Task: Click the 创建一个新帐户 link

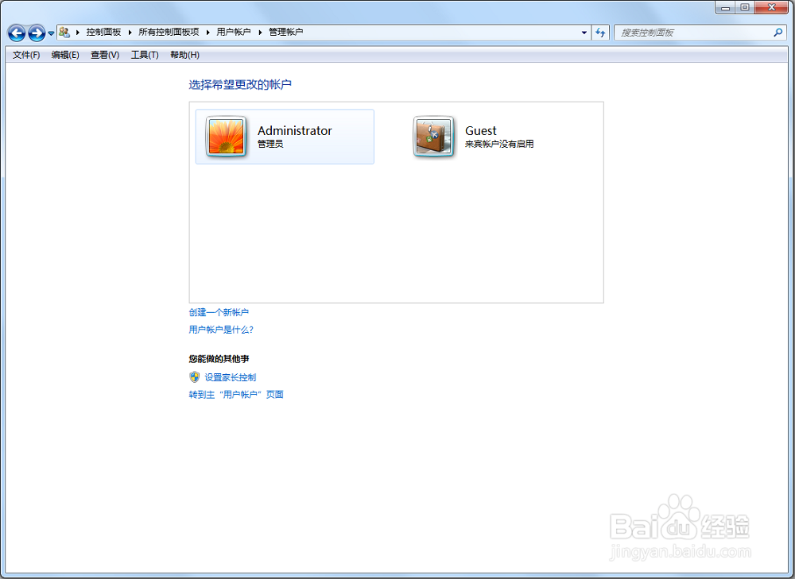Action: (x=221, y=312)
